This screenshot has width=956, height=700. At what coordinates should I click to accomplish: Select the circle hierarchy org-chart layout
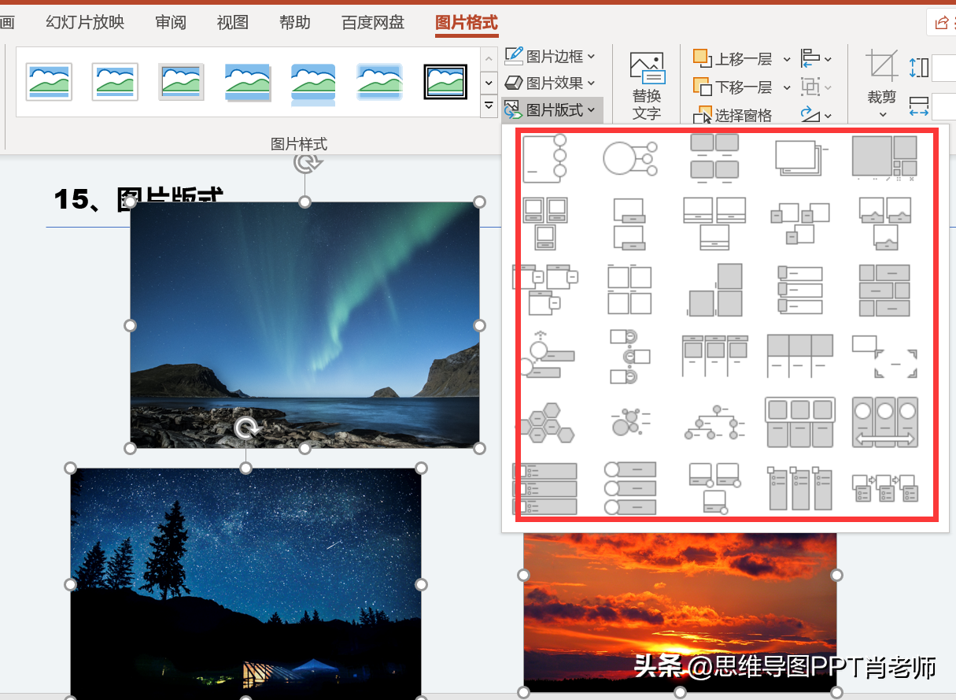click(714, 423)
